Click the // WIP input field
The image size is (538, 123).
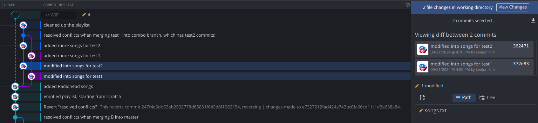(x=59, y=15)
